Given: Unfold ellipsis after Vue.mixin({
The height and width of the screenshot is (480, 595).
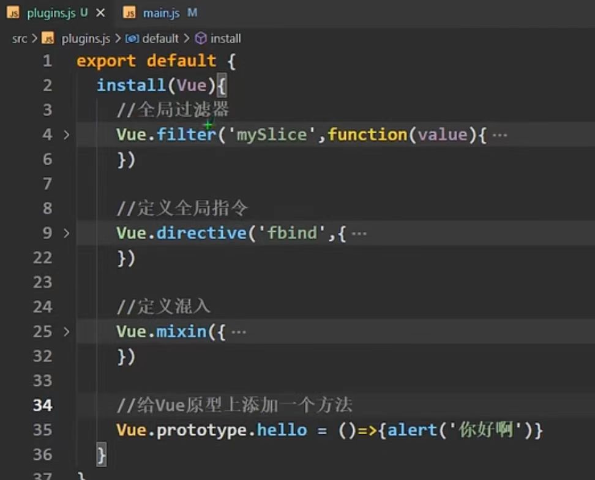Looking at the screenshot, I should click(239, 332).
